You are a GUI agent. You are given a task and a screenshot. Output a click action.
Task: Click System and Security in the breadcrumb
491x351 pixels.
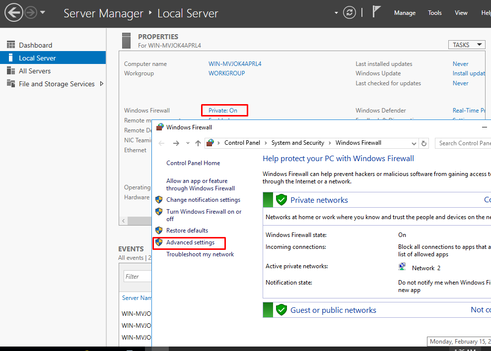[297, 143]
